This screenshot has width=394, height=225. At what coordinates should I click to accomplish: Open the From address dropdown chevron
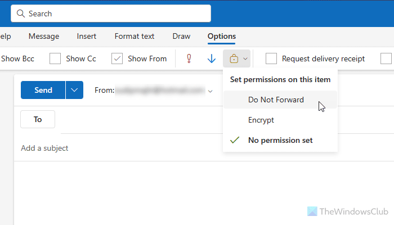point(211,91)
